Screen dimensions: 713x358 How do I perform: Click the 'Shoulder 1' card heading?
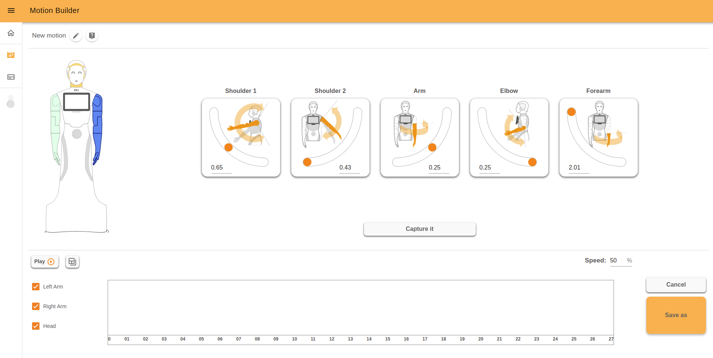(x=241, y=91)
